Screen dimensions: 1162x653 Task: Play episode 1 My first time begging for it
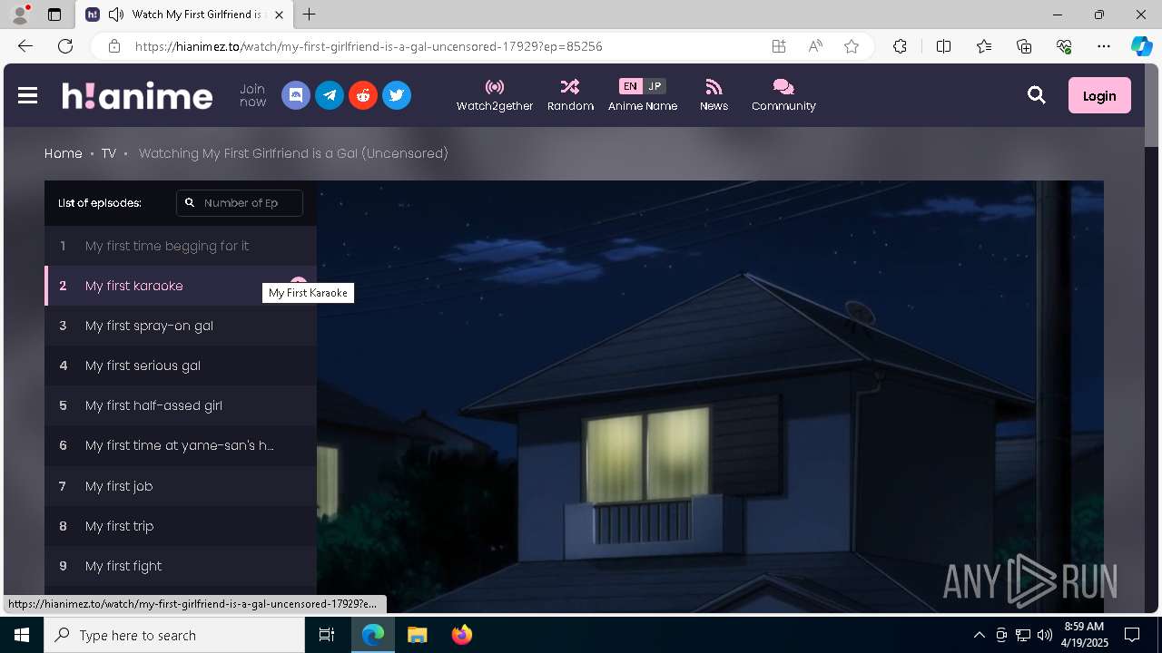pos(181,246)
